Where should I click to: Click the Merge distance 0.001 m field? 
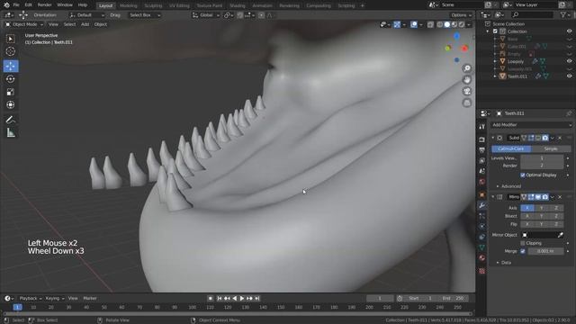click(545, 251)
